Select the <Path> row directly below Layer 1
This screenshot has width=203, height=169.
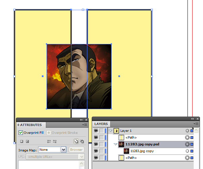tap(156, 138)
